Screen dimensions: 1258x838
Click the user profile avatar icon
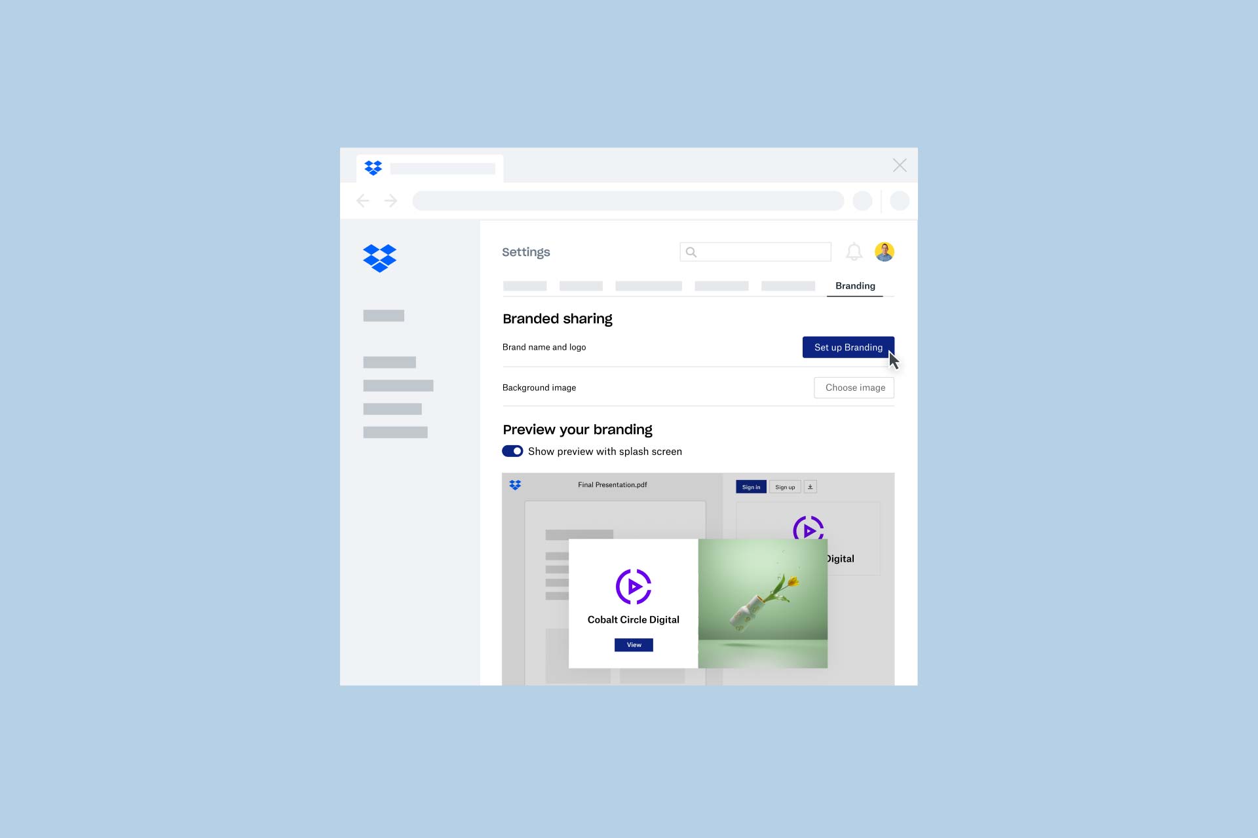click(884, 251)
